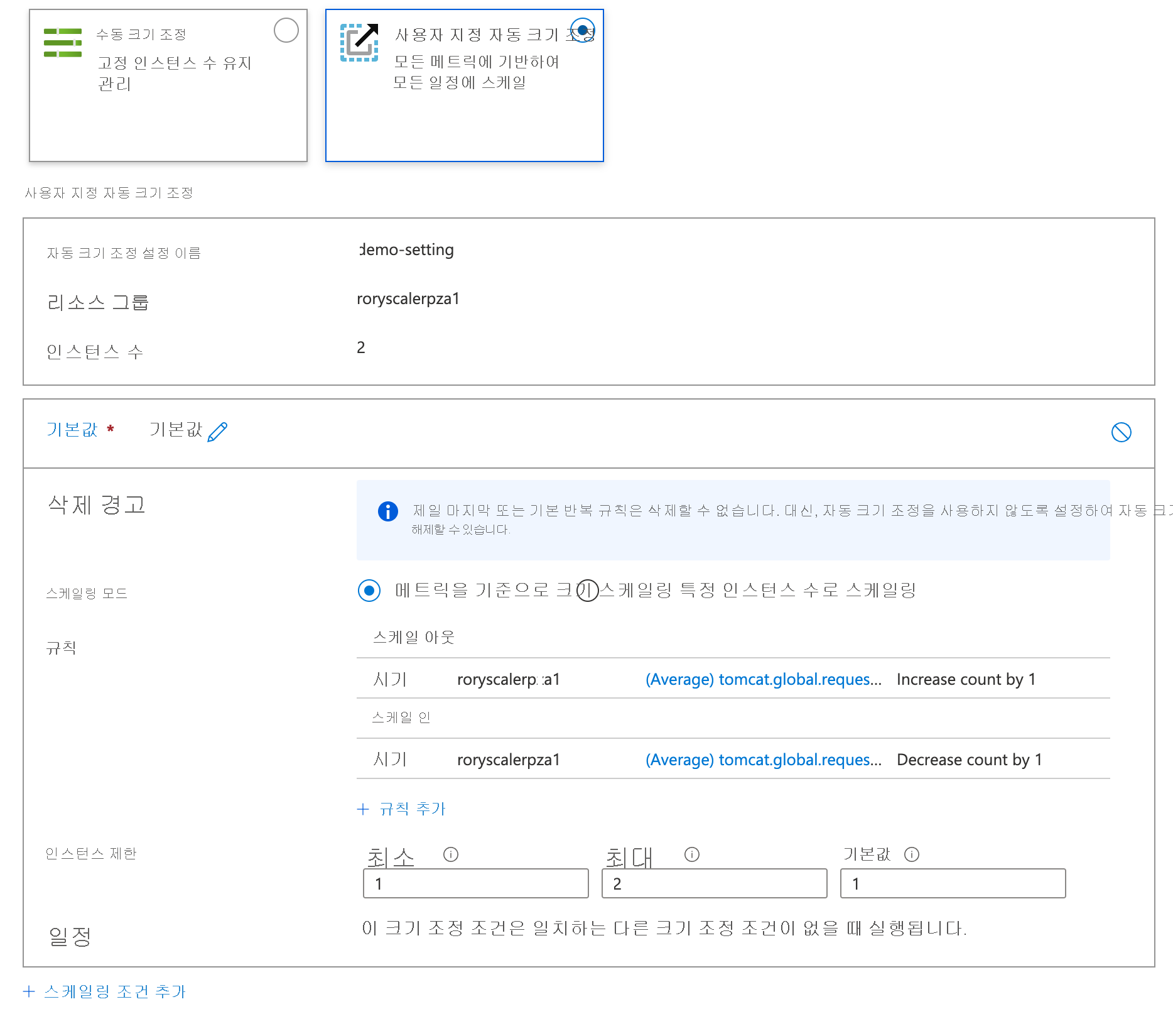Click 규칙 추가 to add a rule
This screenshot has width=1173, height=1014.
coord(402,809)
